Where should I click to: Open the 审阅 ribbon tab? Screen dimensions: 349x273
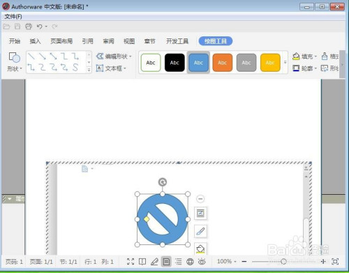pyautogui.click(x=108, y=41)
